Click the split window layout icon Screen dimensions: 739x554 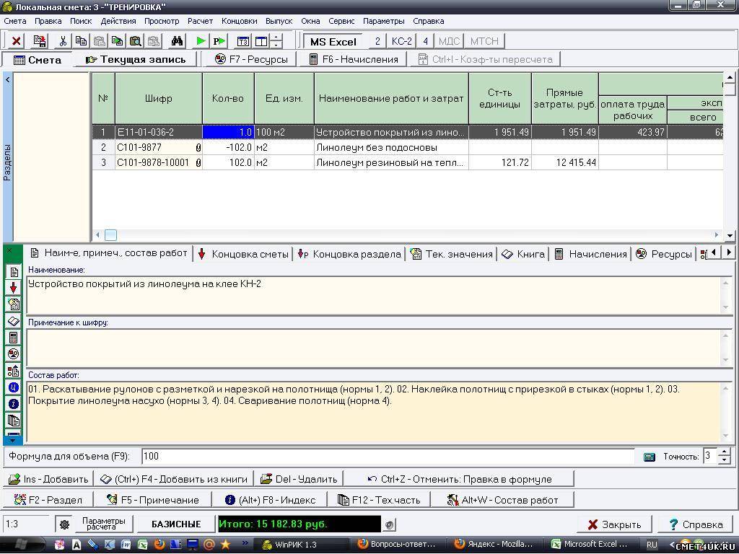[261, 41]
